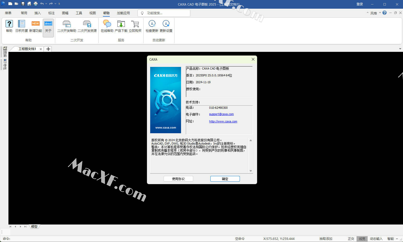Switch to the 标注 ribbon tab
The image size is (403, 242).
point(51,13)
